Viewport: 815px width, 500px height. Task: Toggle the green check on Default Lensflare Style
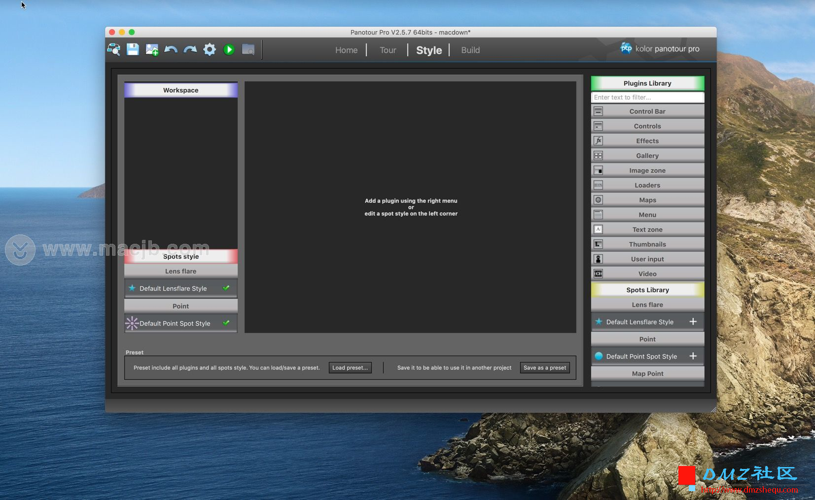click(x=226, y=288)
